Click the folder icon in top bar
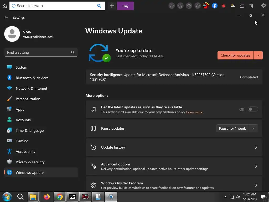This screenshot has height=202, width=269. pos(242,6)
